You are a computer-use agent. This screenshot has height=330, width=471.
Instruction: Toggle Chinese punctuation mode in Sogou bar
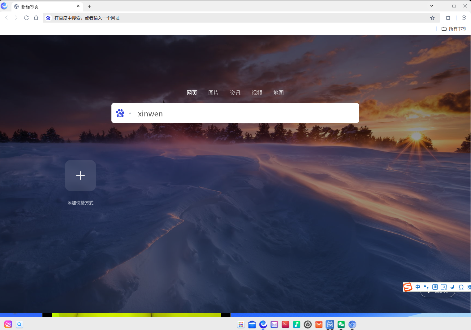coord(426,287)
